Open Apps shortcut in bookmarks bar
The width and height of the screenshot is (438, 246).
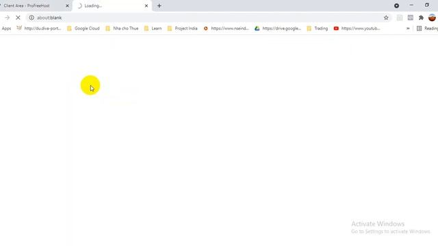point(6,29)
